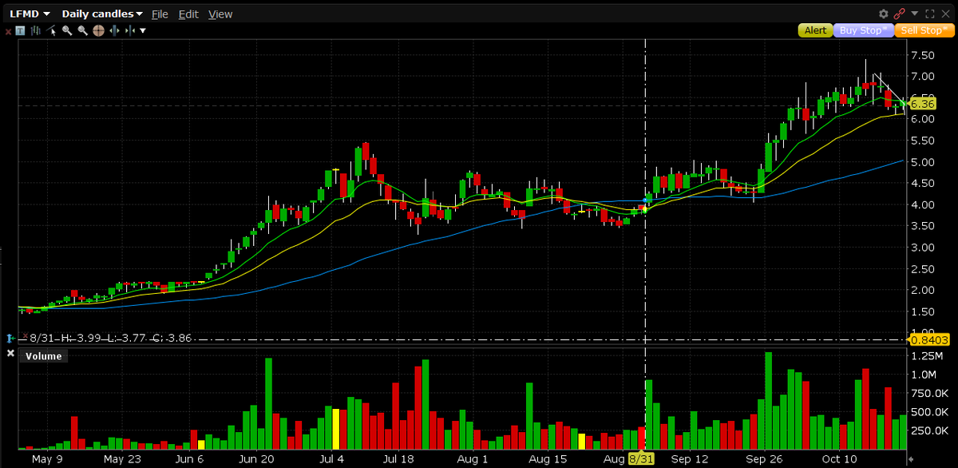
Task: Click the 2.00 price axis label
Action: (923, 291)
